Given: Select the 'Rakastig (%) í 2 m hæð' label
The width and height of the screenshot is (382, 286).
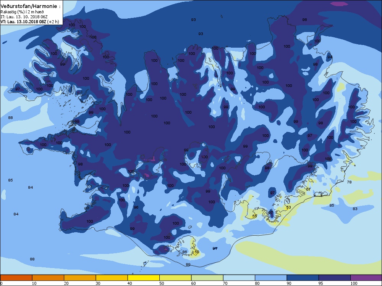Looking at the screenshot, I should [x=22, y=12].
